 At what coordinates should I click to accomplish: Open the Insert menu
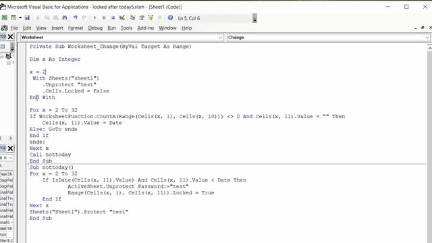click(57, 28)
